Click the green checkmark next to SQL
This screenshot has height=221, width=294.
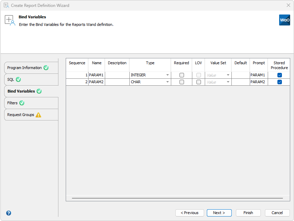[18, 79]
